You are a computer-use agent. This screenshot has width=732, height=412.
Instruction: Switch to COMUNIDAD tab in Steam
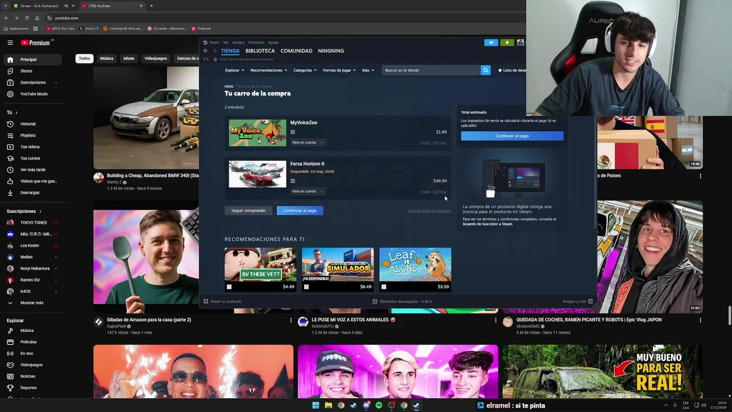pyautogui.click(x=296, y=51)
